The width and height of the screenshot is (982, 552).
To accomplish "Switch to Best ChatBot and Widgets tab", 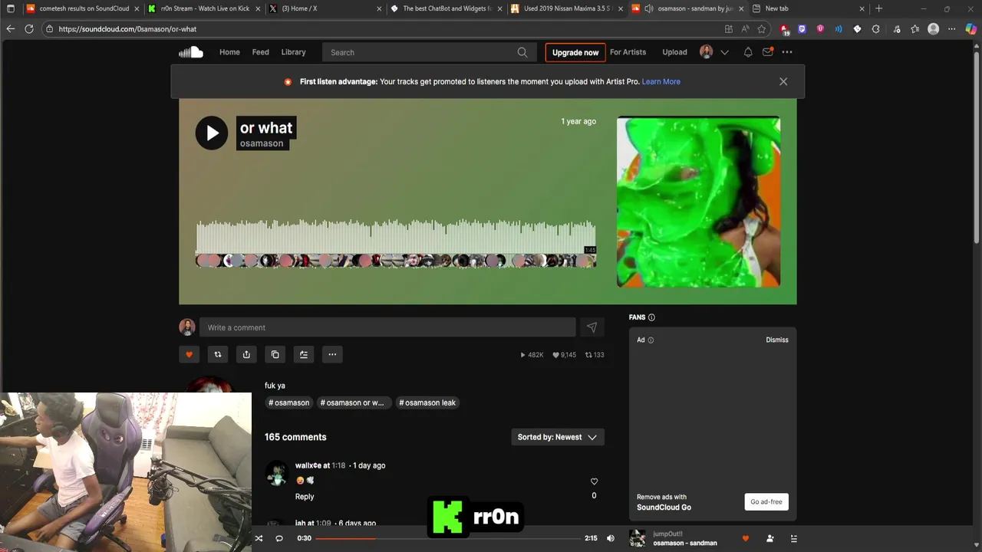I will 447,8.
